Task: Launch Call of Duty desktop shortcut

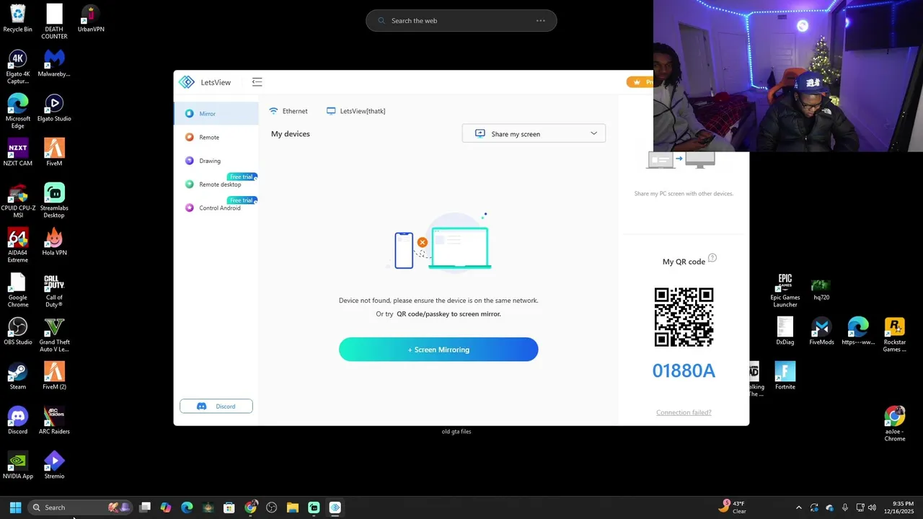Action: point(54,290)
